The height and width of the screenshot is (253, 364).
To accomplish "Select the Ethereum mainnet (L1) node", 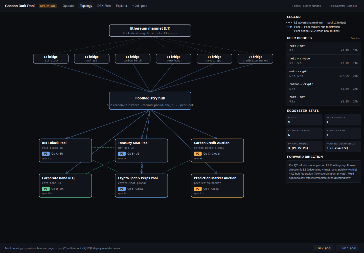I will pos(150,31).
